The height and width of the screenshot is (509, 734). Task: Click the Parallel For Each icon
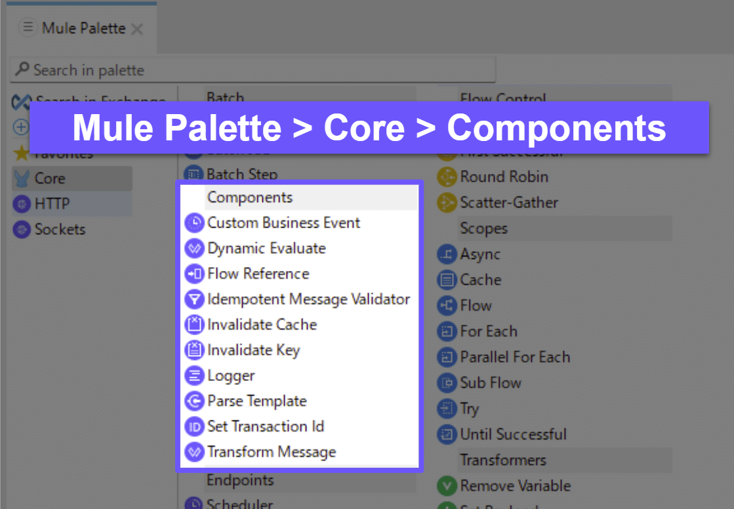coord(447,357)
